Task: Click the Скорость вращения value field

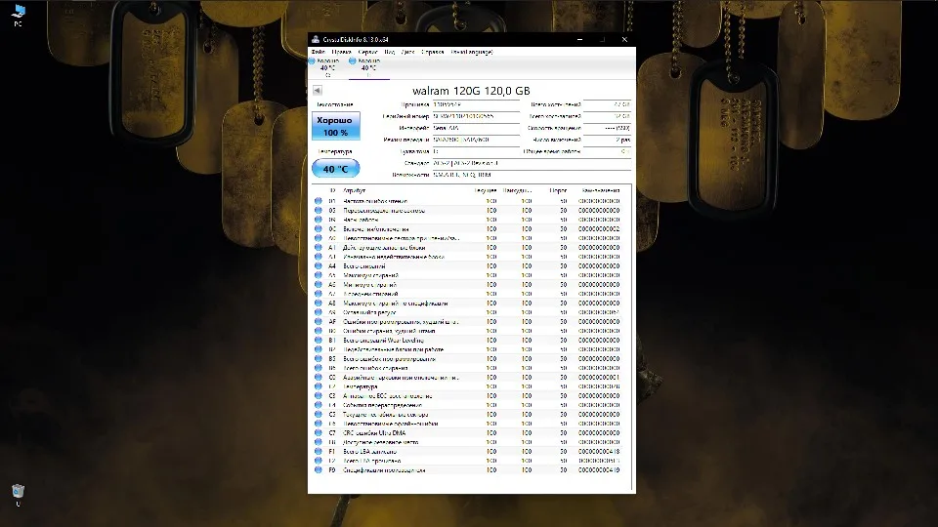Action: [607, 128]
